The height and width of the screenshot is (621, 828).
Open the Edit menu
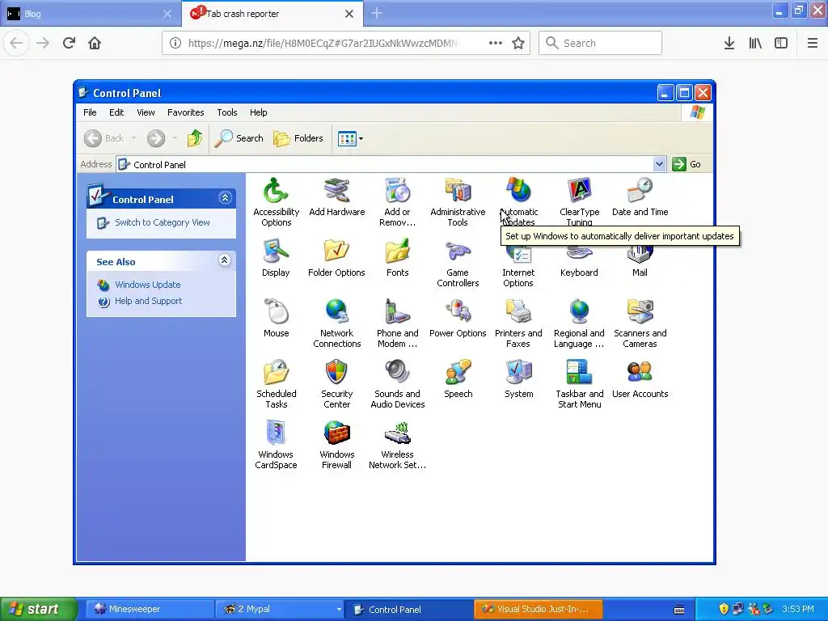coord(116,112)
